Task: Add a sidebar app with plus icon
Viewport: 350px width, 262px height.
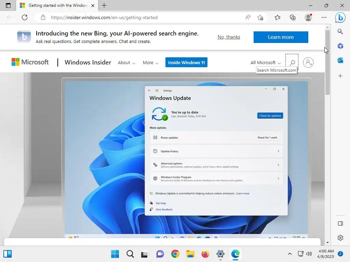Action: point(340,76)
